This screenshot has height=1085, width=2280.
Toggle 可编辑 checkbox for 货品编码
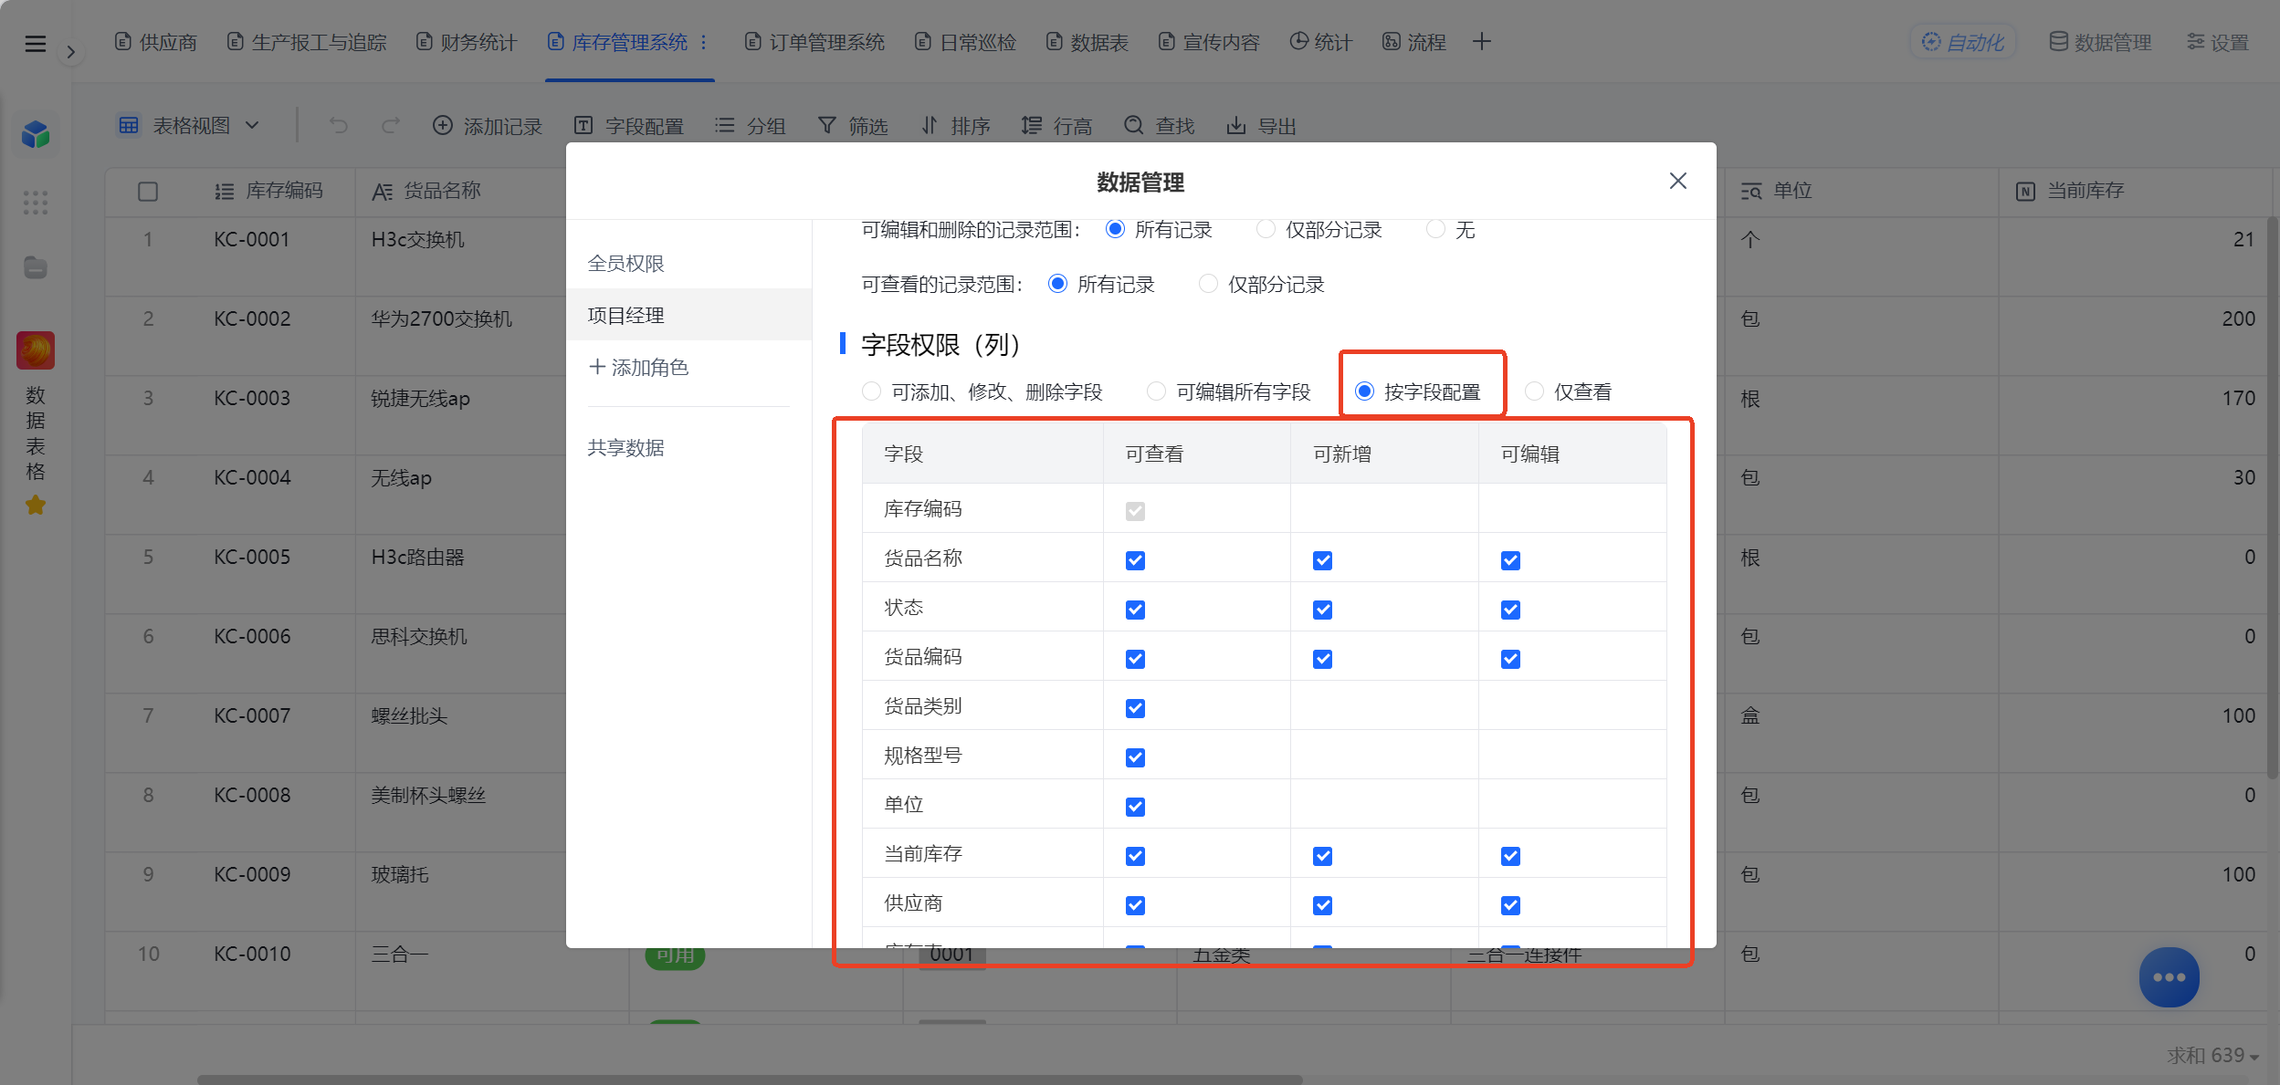(1510, 659)
